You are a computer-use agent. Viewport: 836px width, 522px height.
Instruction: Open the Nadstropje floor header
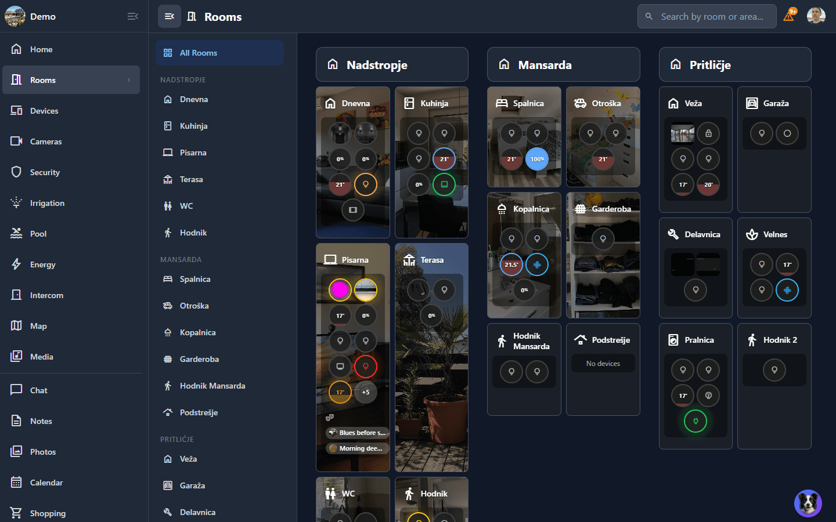(x=392, y=65)
